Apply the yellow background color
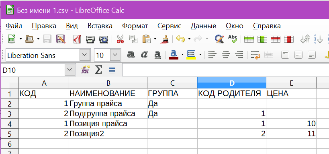The width and height of the screenshot is (329, 154). click(x=191, y=55)
